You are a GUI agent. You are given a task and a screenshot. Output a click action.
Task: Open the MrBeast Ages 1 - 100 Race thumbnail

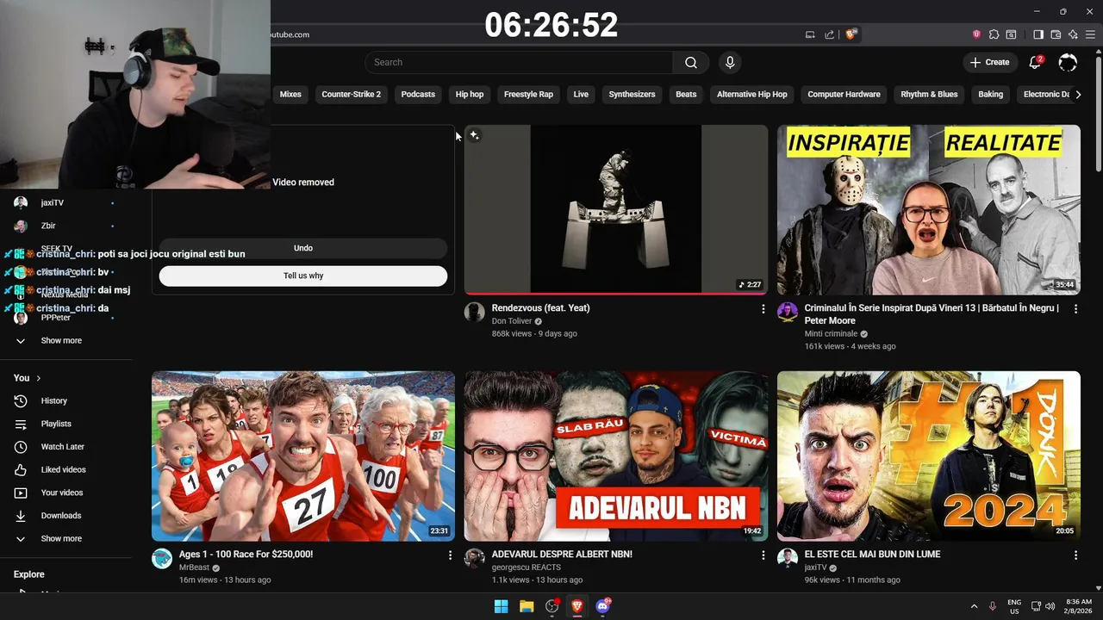pos(303,456)
